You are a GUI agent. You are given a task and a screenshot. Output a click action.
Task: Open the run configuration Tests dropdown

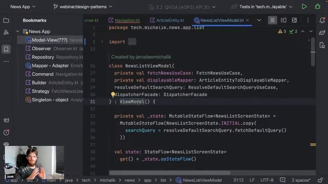[262, 7]
